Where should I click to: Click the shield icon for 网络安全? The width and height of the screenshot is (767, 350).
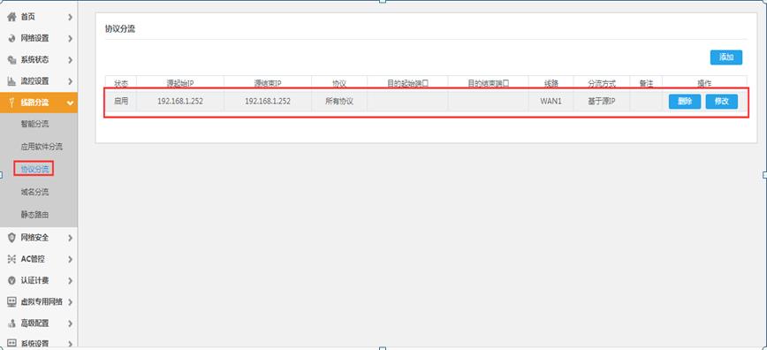[x=11, y=238]
